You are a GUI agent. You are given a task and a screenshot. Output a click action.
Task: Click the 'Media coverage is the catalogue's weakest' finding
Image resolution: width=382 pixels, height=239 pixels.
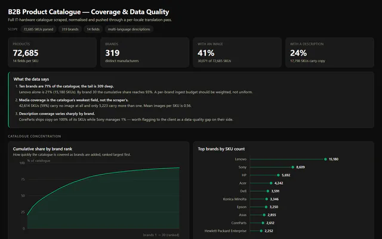pyautogui.click(x=73, y=100)
